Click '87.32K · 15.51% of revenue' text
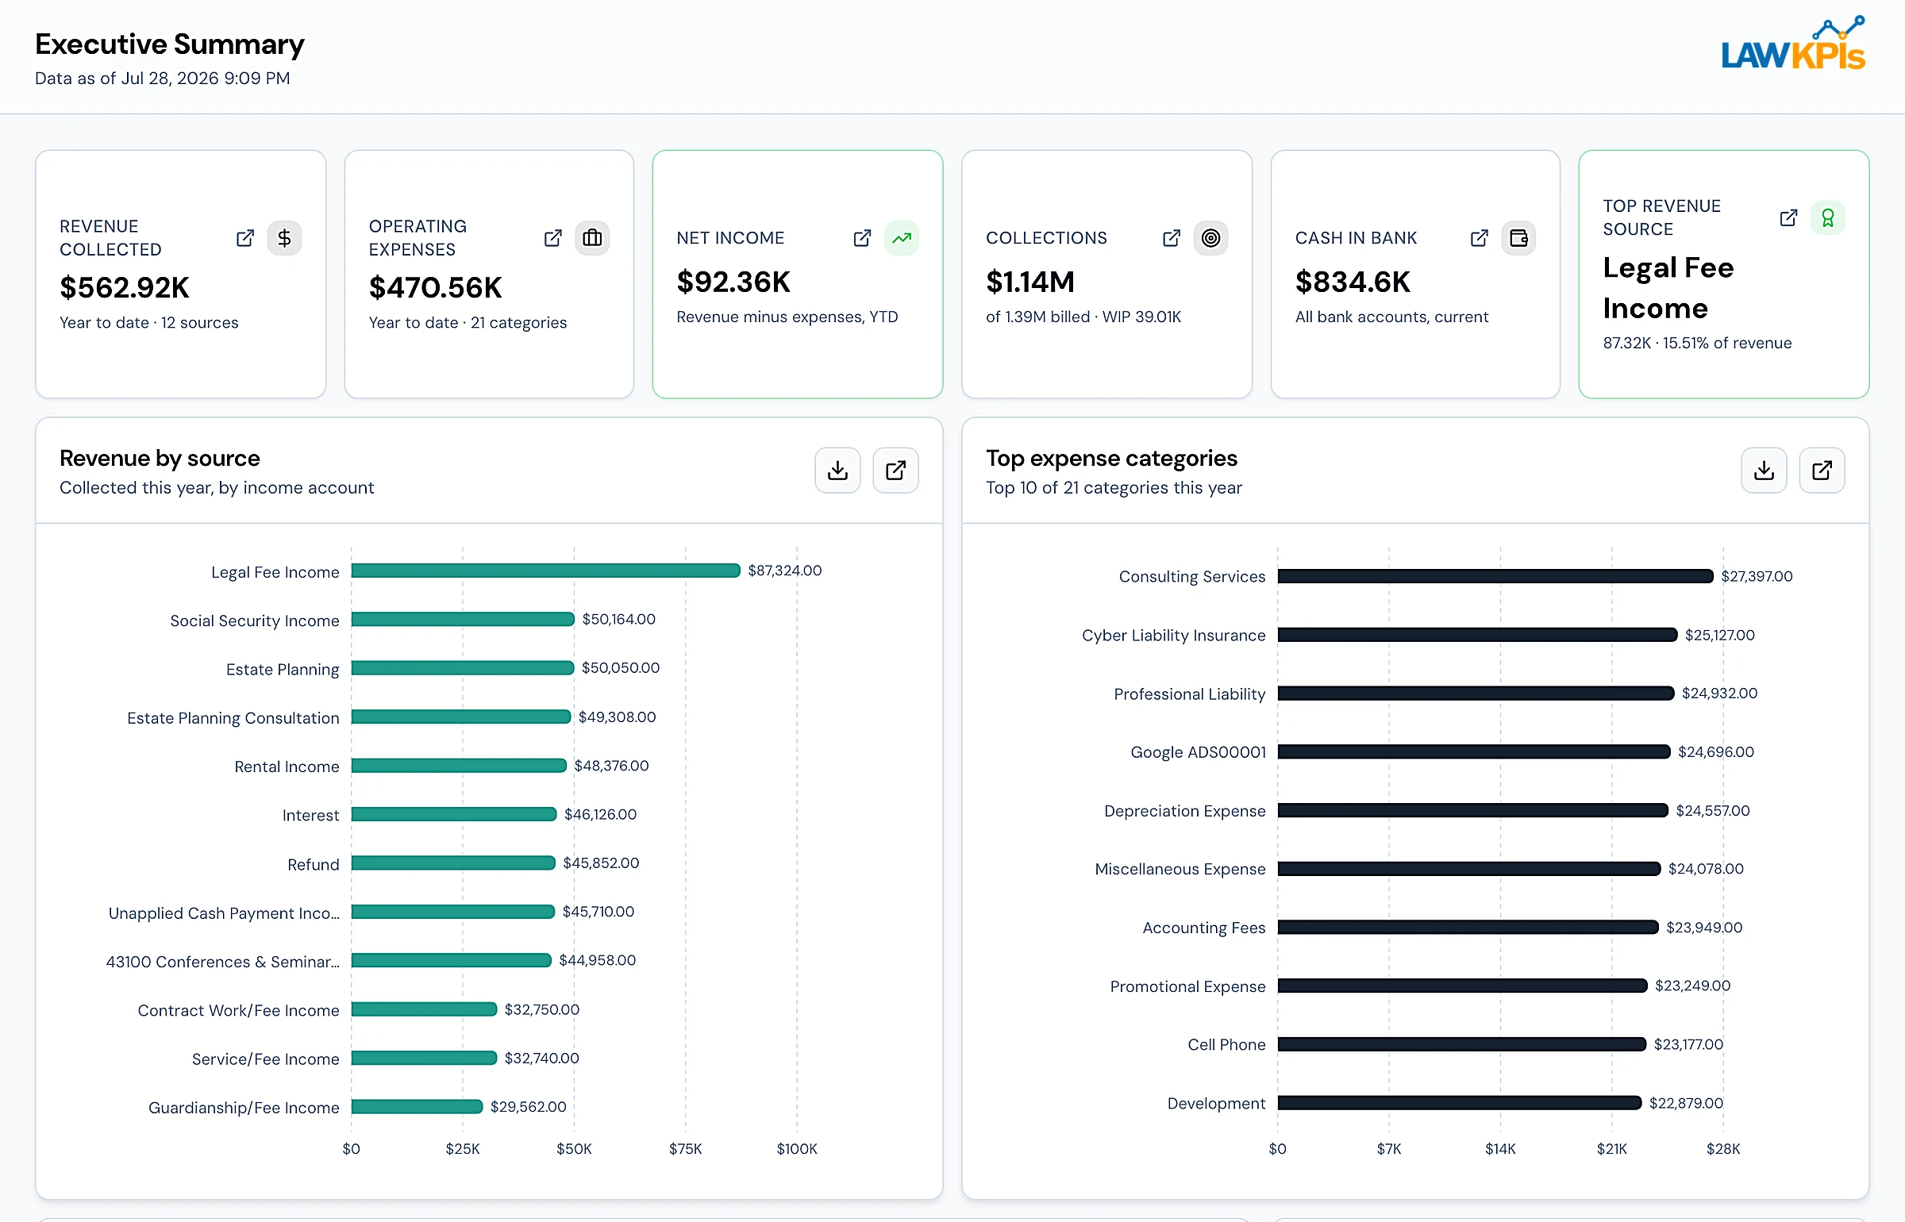Screen dimensions: 1905x1222 [x=1697, y=343]
